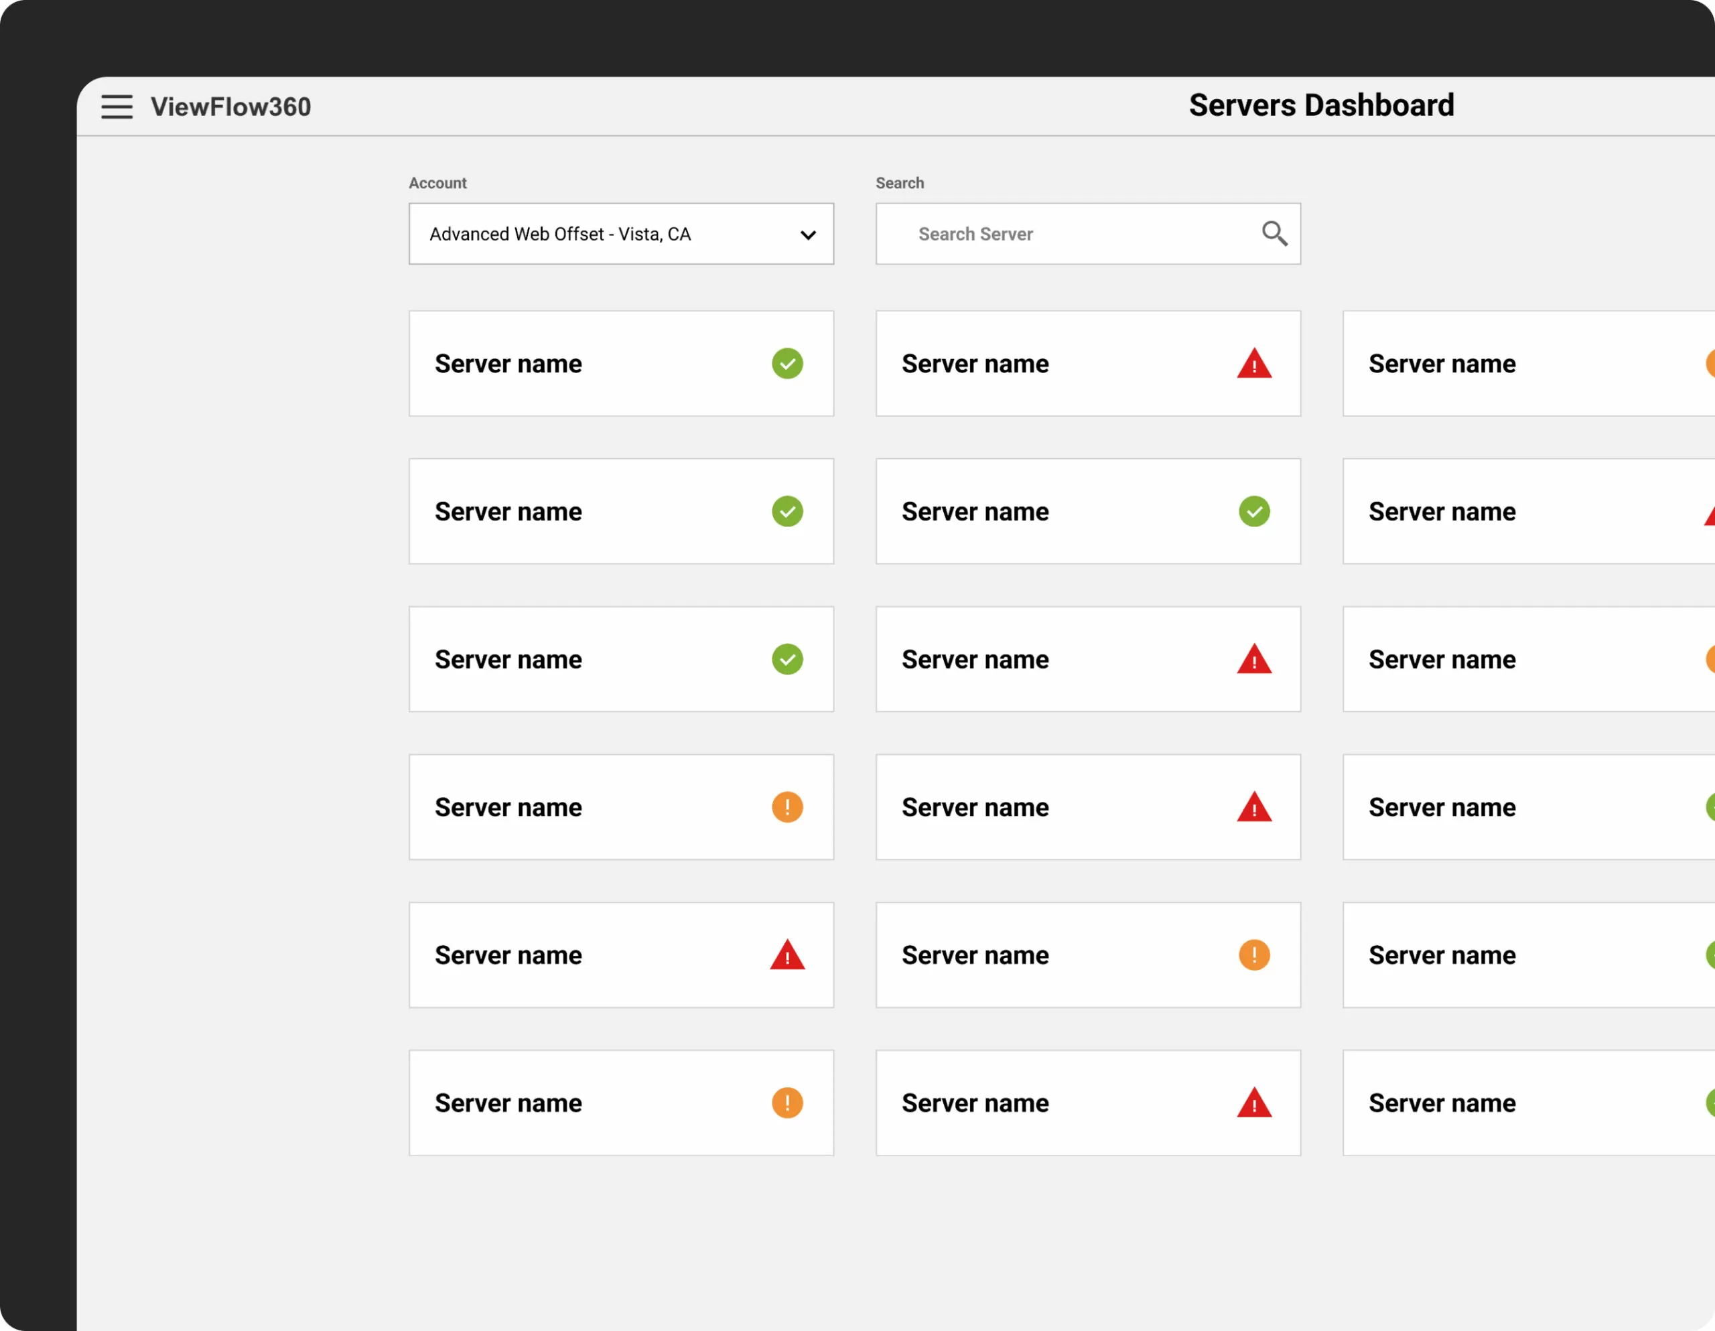Open the server card in third row, third column
Screen dimensions: 1715x1331
click(x=1529, y=660)
